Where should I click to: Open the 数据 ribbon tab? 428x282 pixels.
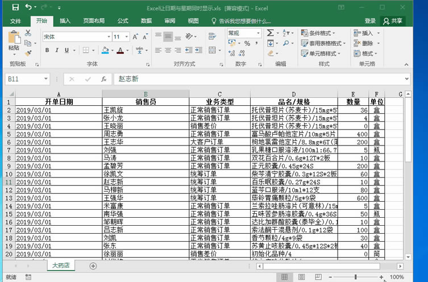tap(146, 21)
